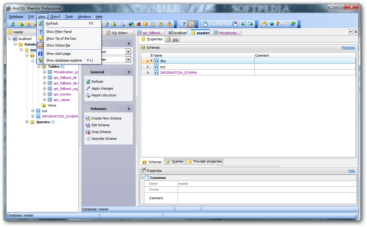The image size is (367, 227).
Task: Switch to the MSreplicatio... document tab
Action: [x=227, y=33]
